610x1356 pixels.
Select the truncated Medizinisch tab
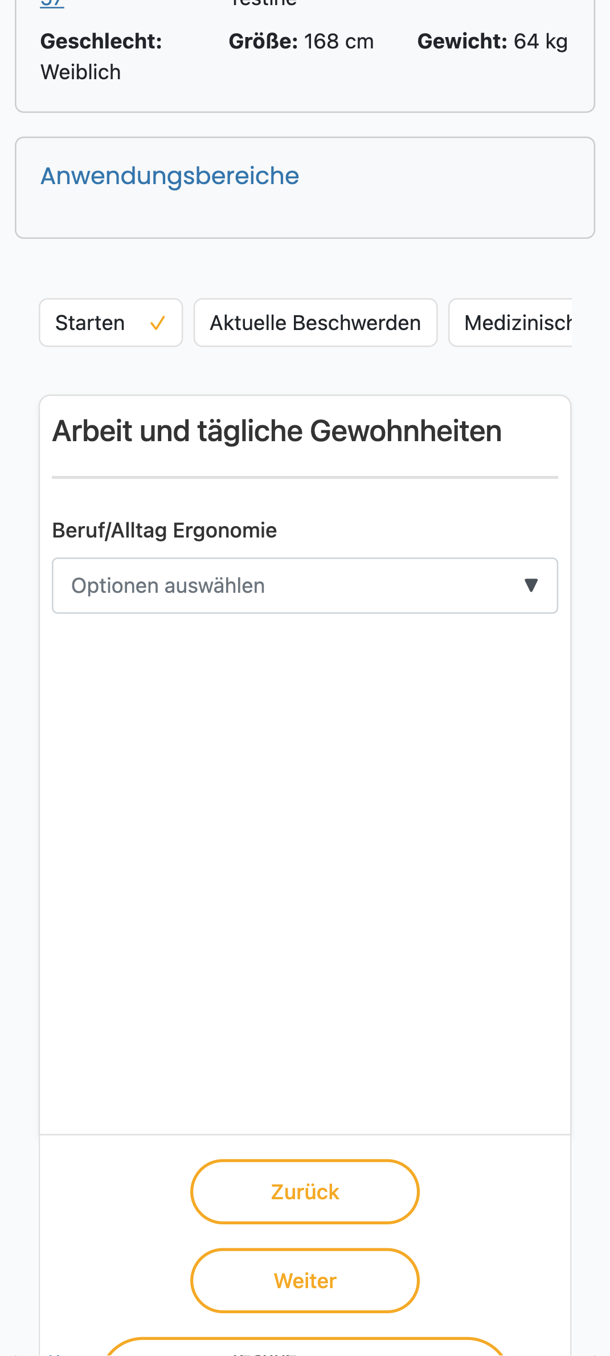tap(511, 323)
